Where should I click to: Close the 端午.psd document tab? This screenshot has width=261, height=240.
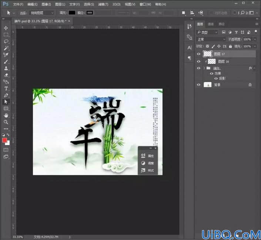[69, 21]
